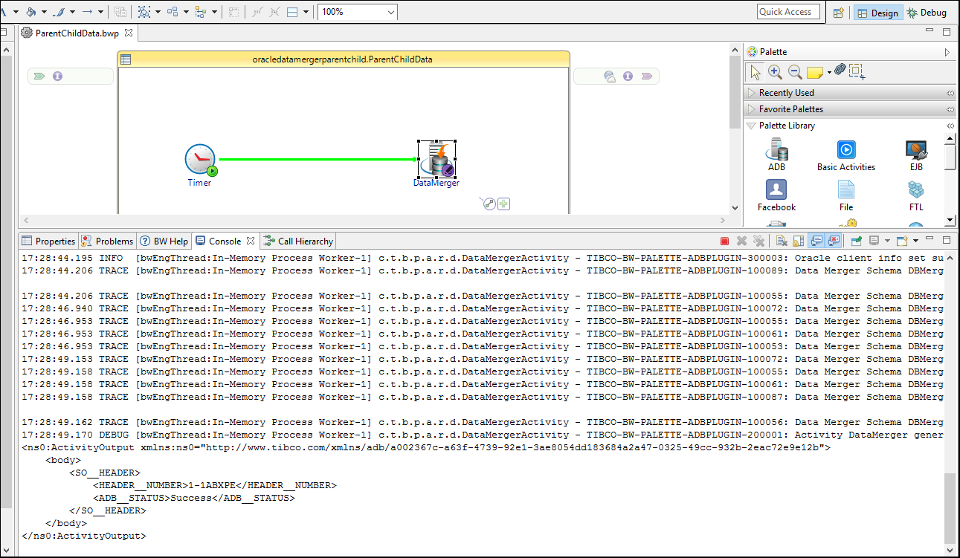Viewport: 960px width, 558px height.
Task: Click the palette zoom in magnifier
Action: pyautogui.click(x=775, y=72)
